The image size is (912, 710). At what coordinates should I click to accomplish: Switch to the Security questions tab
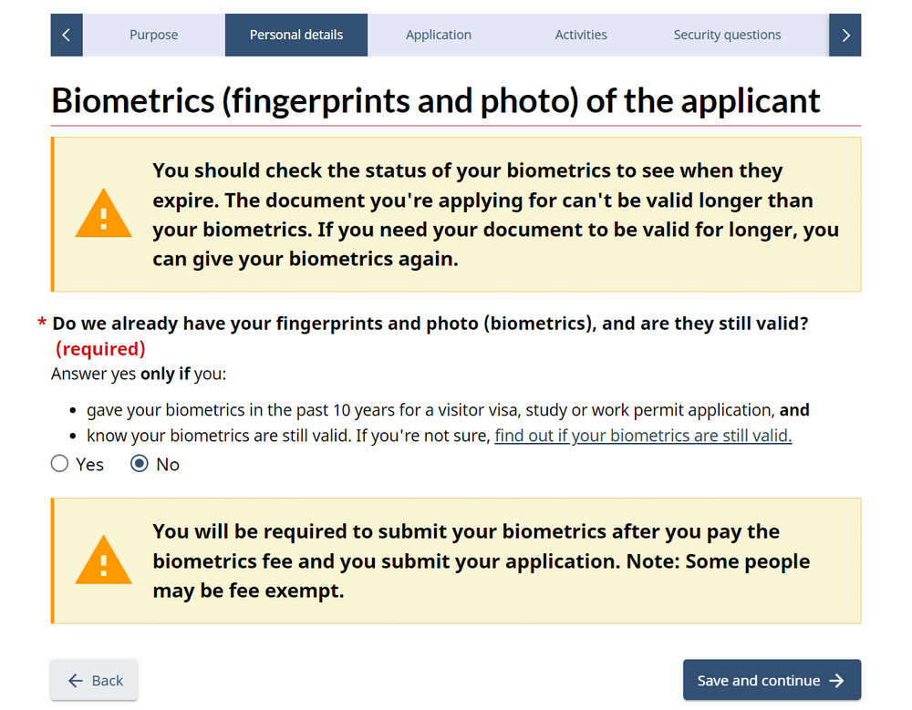click(x=727, y=36)
